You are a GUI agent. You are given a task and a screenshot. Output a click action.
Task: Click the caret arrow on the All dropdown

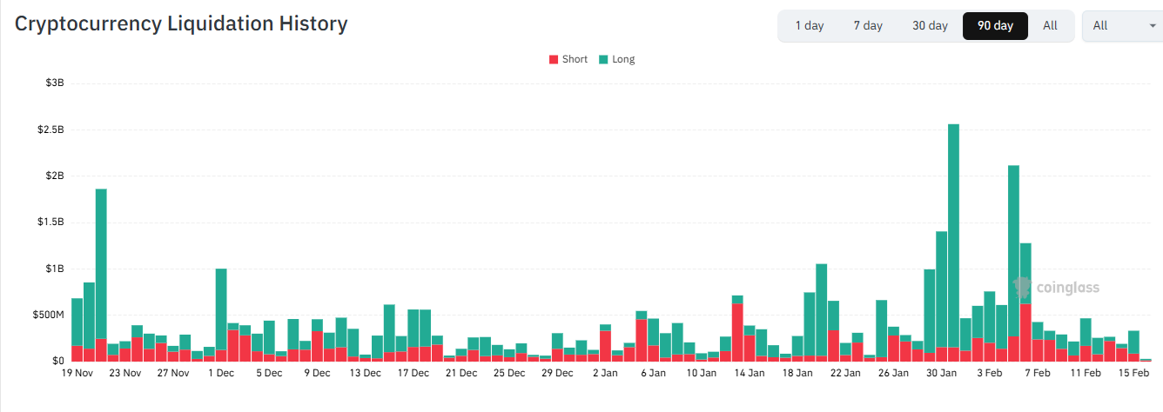tap(1153, 26)
